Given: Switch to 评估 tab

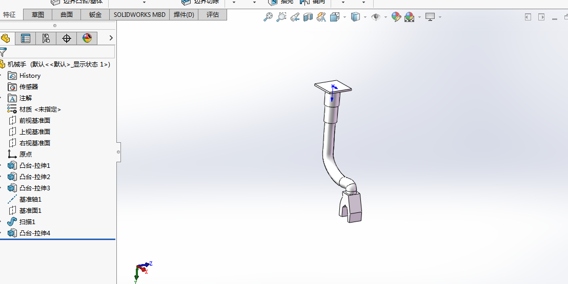Looking at the screenshot, I should 213,15.
